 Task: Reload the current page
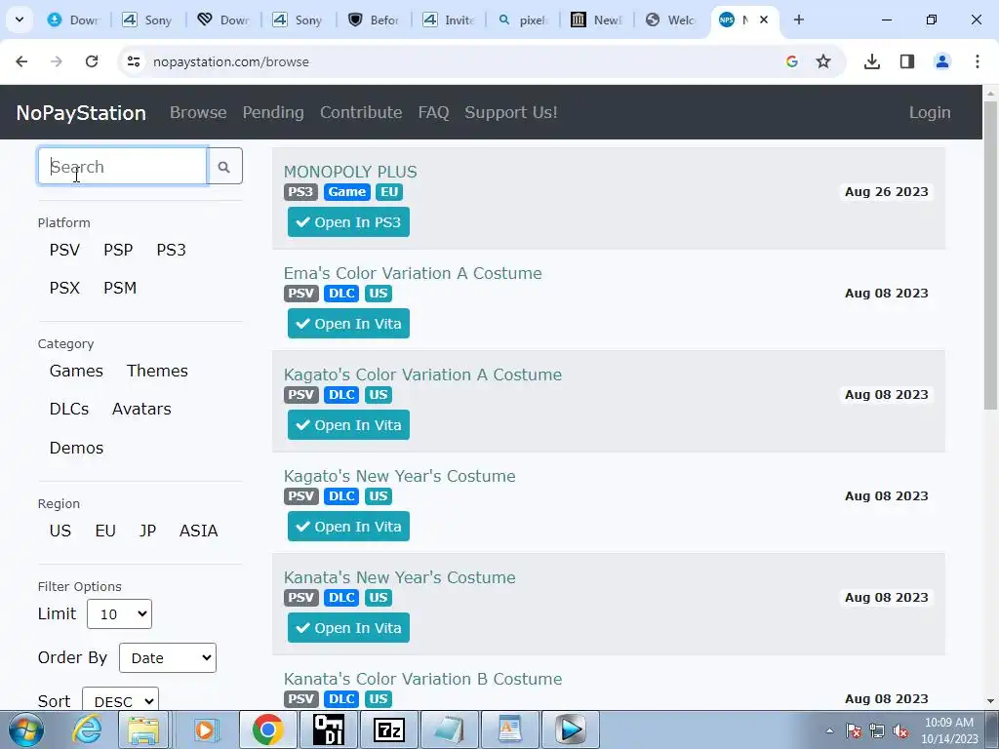click(x=92, y=61)
